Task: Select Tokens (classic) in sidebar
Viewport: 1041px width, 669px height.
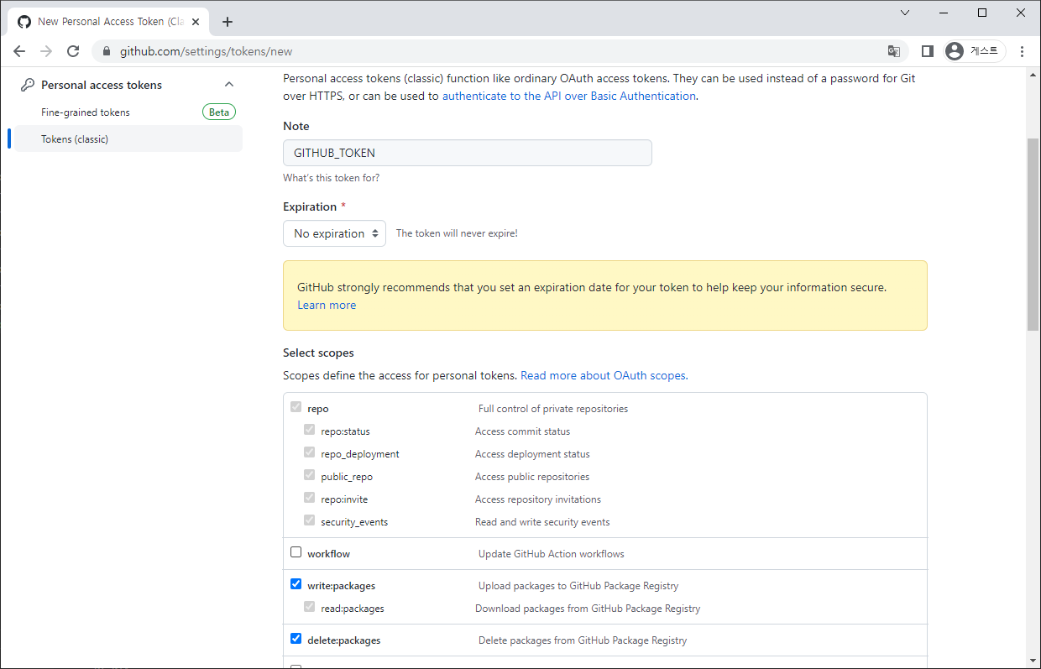Action: pyautogui.click(x=75, y=139)
